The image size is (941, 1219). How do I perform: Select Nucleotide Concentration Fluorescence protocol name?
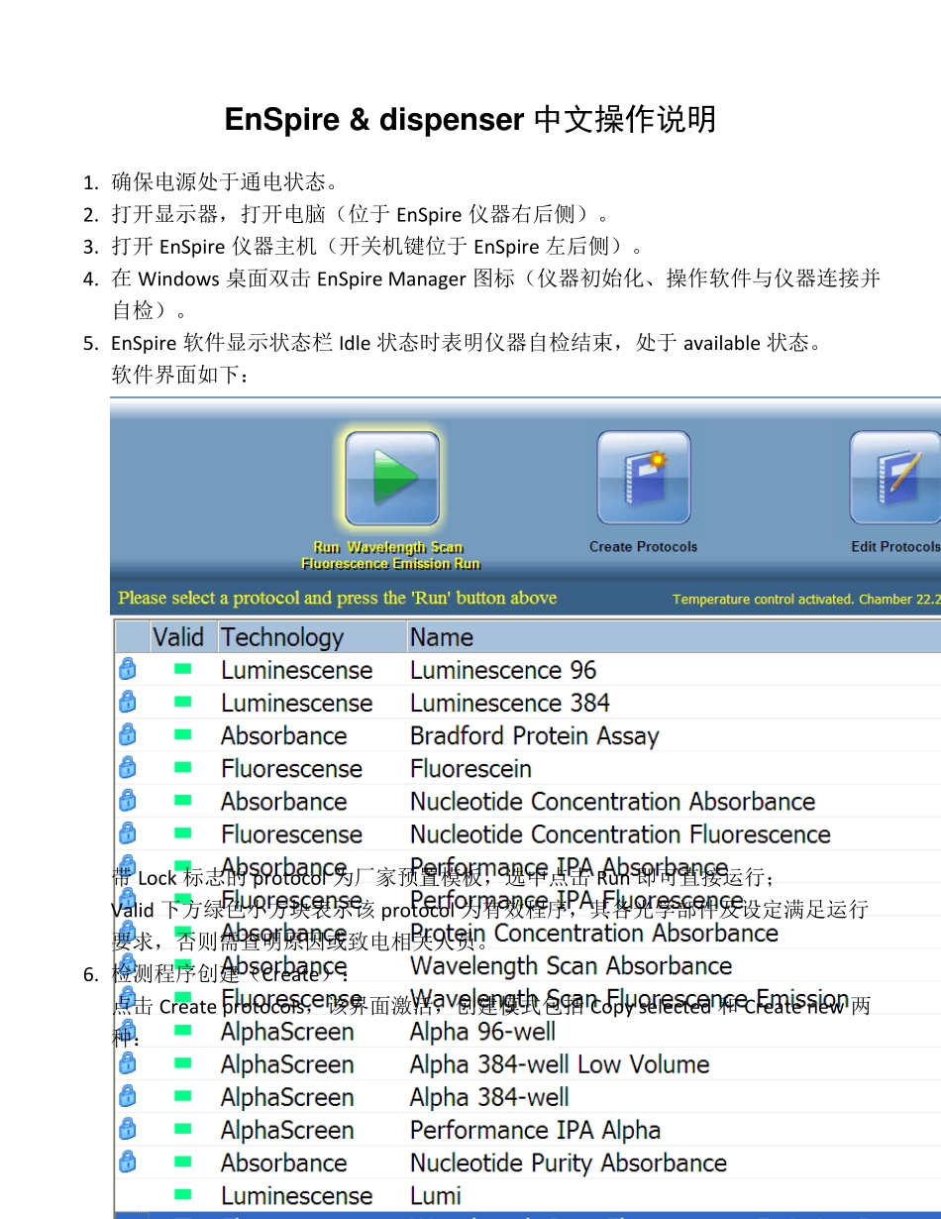620,833
